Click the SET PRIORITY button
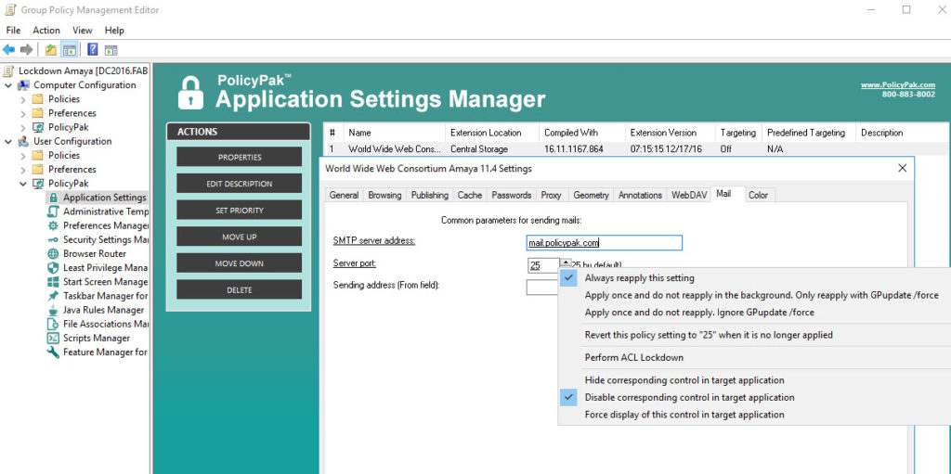 tap(239, 211)
